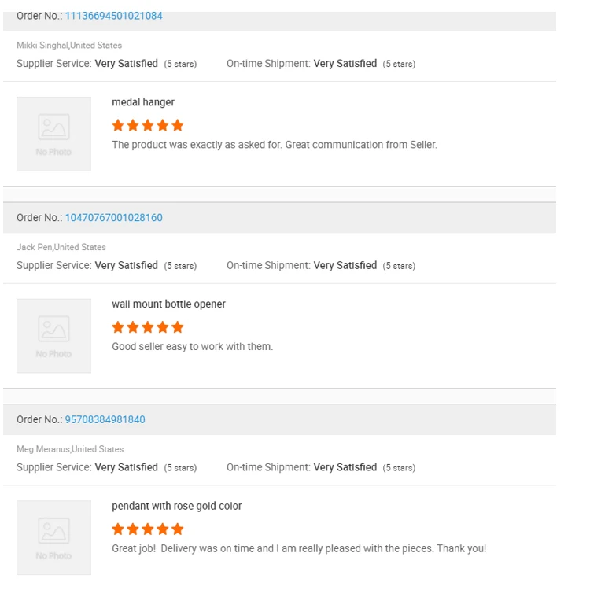Viewport: 590px width, 590px height.
Task: Click the star rating under wall mount bottle opener
Action: click(148, 327)
